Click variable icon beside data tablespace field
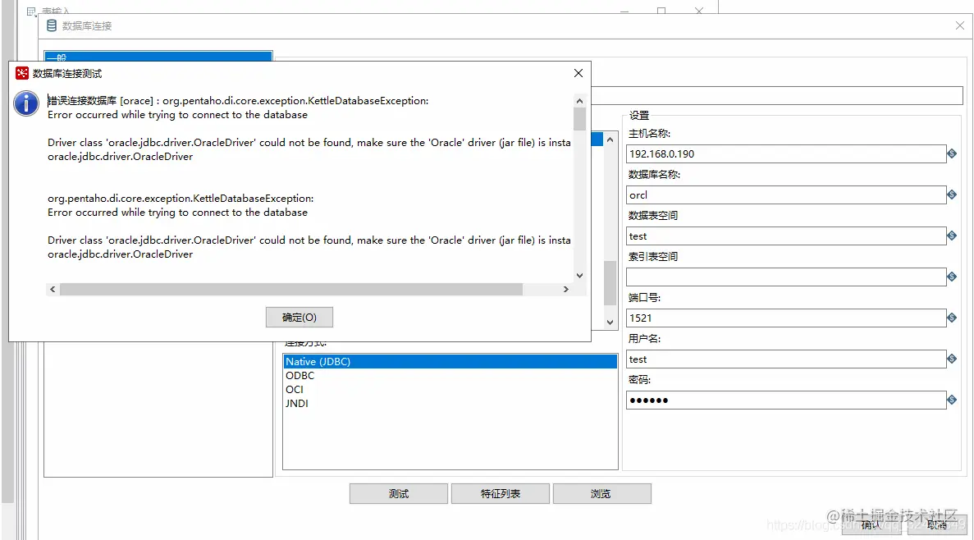Screen dimensions: 974x540 click(x=952, y=236)
